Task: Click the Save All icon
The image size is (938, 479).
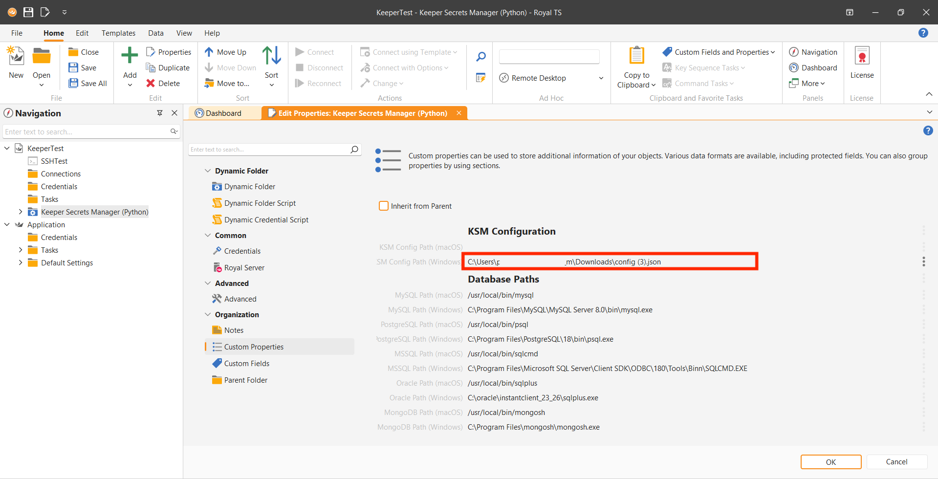Action: tap(73, 84)
